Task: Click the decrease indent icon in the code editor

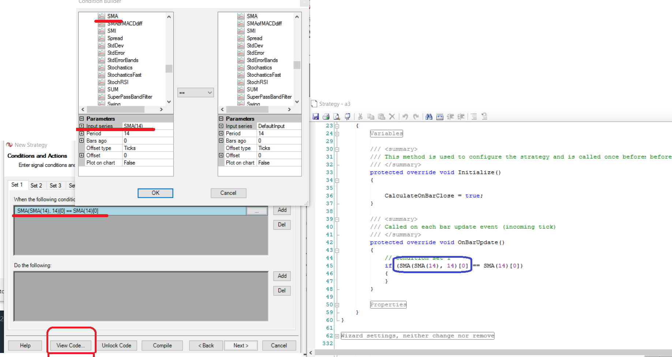Action: pyautogui.click(x=450, y=116)
